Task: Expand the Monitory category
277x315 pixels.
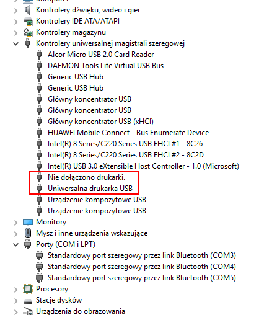Action: pyautogui.click(x=16, y=223)
